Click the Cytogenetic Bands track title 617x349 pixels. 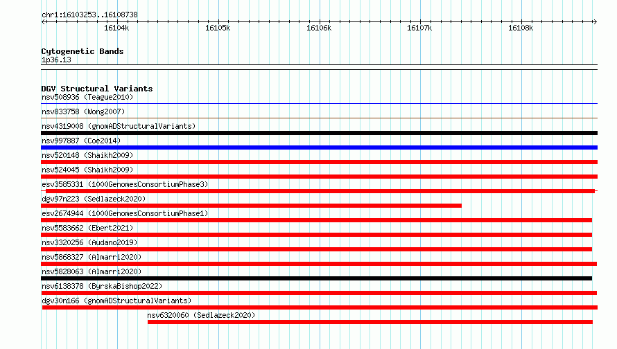coord(82,51)
